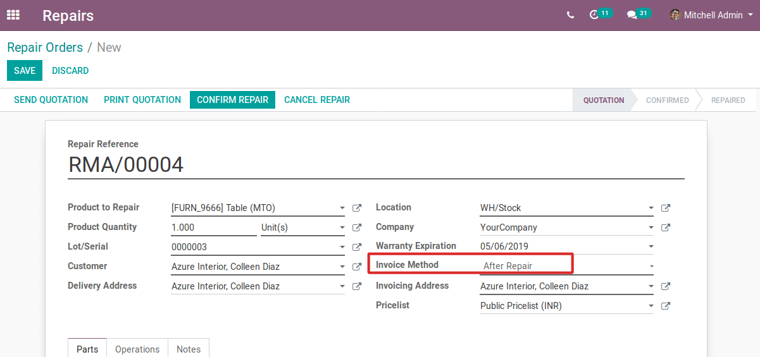Open external link for Delivery Address
Screen dimensions: 760x357
coord(357,286)
